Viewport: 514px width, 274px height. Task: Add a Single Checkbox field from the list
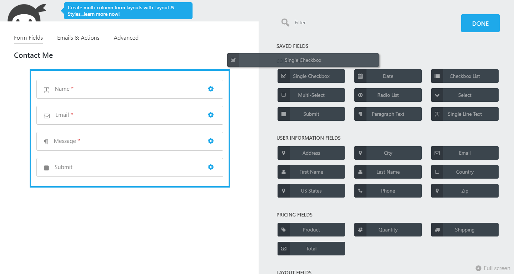[x=311, y=76]
